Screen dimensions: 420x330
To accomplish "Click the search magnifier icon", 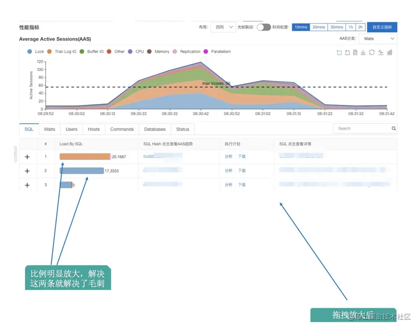I will point(394,128).
